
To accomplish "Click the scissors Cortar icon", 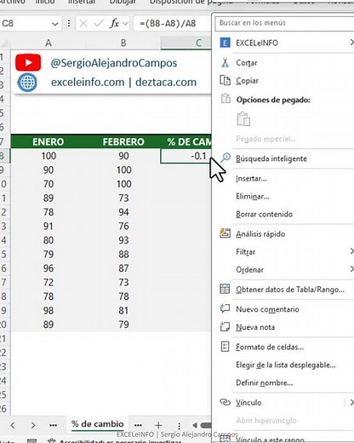I will pos(226,62).
